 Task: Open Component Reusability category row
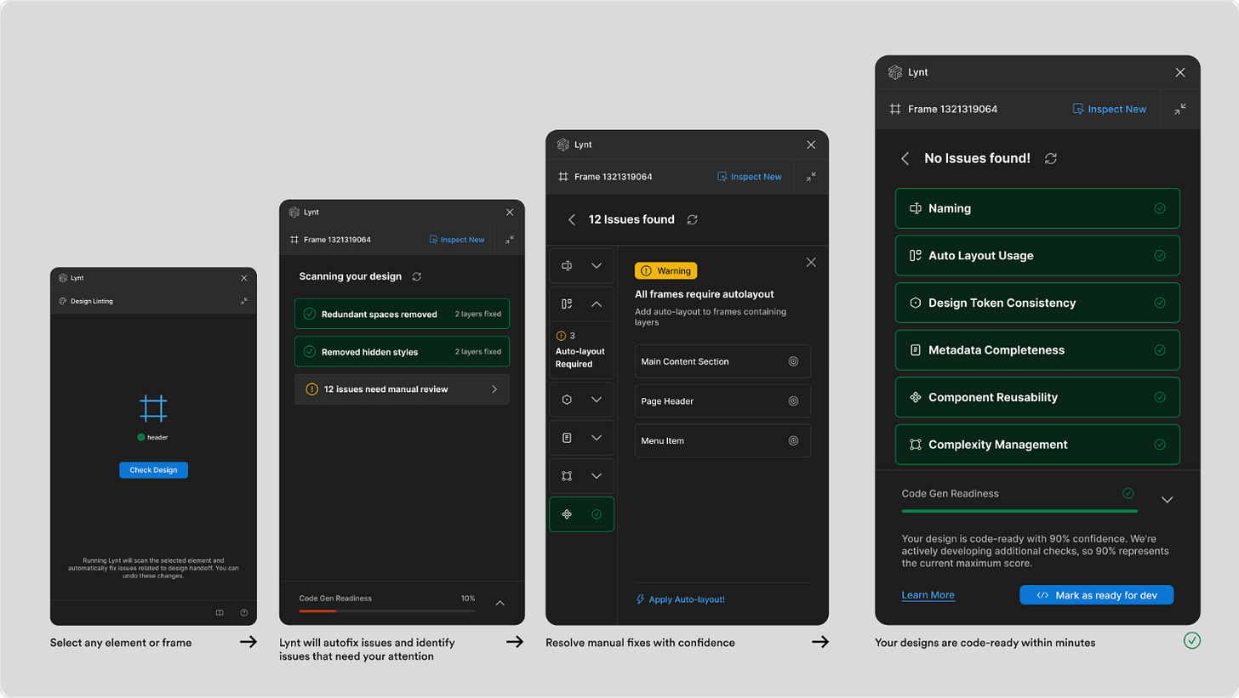(x=1037, y=397)
